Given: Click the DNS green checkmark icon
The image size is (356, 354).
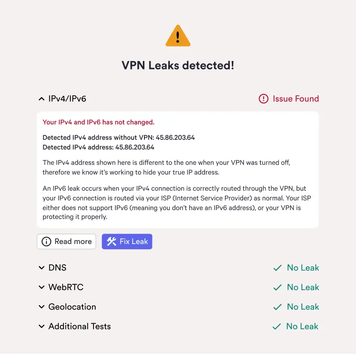Looking at the screenshot, I should point(278,268).
